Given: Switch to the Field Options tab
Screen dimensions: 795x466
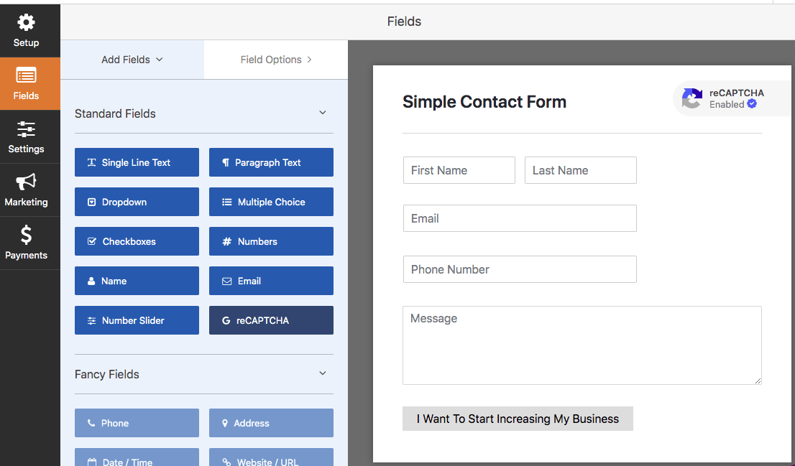Looking at the screenshot, I should pyautogui.click(x=275, y=60).
